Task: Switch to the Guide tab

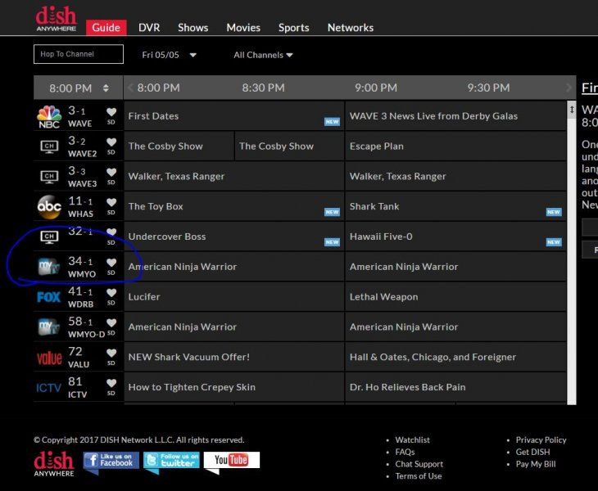Action: [x=106, y=28]
